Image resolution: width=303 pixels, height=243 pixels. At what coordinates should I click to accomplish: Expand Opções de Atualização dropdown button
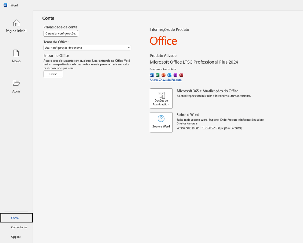161,99
